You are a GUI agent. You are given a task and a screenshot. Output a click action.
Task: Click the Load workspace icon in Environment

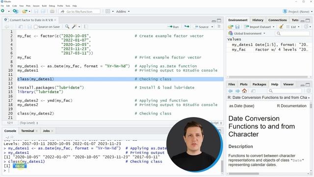(231, 27)
